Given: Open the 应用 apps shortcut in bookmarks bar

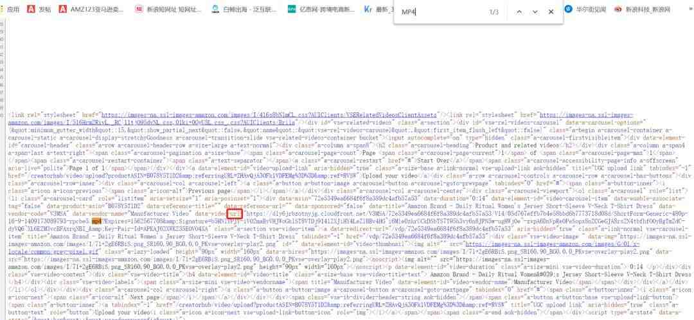Looking at the screenshot, I should click(x=11, y=9).
